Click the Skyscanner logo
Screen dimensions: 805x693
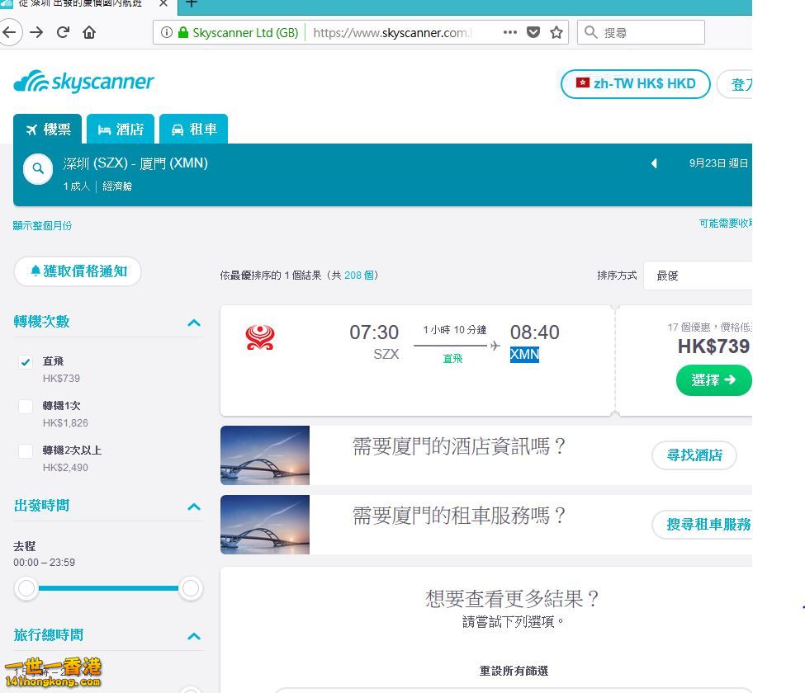(83, 82)
